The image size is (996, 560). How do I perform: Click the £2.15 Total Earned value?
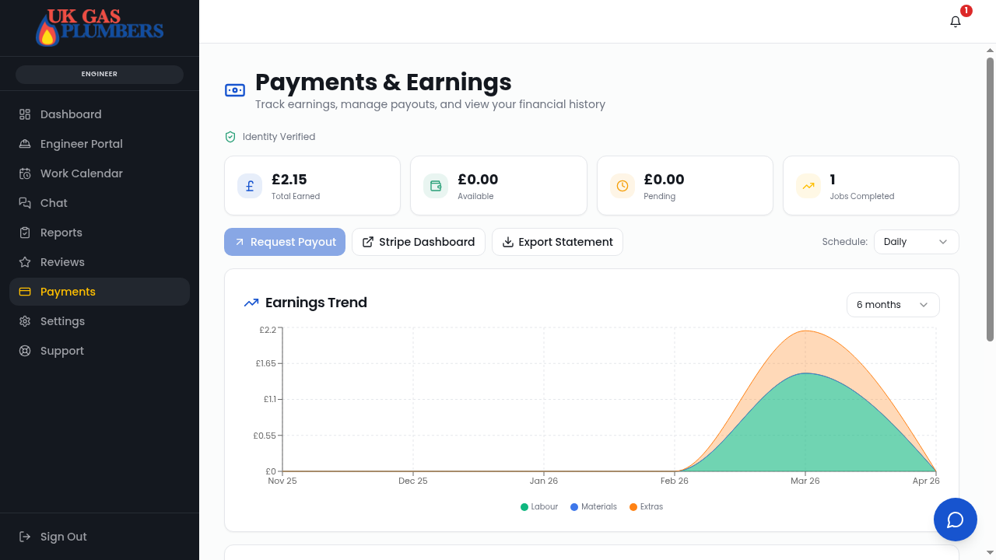pos(289,180)
